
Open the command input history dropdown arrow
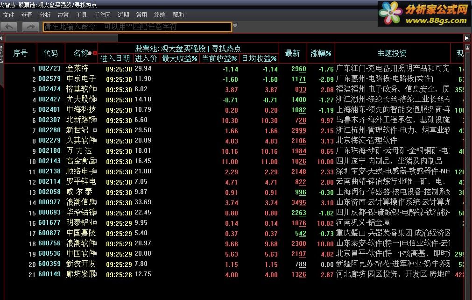click(x=235, y=27)
